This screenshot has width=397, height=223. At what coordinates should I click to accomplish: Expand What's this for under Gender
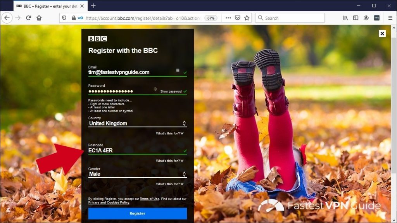point(170,184)
